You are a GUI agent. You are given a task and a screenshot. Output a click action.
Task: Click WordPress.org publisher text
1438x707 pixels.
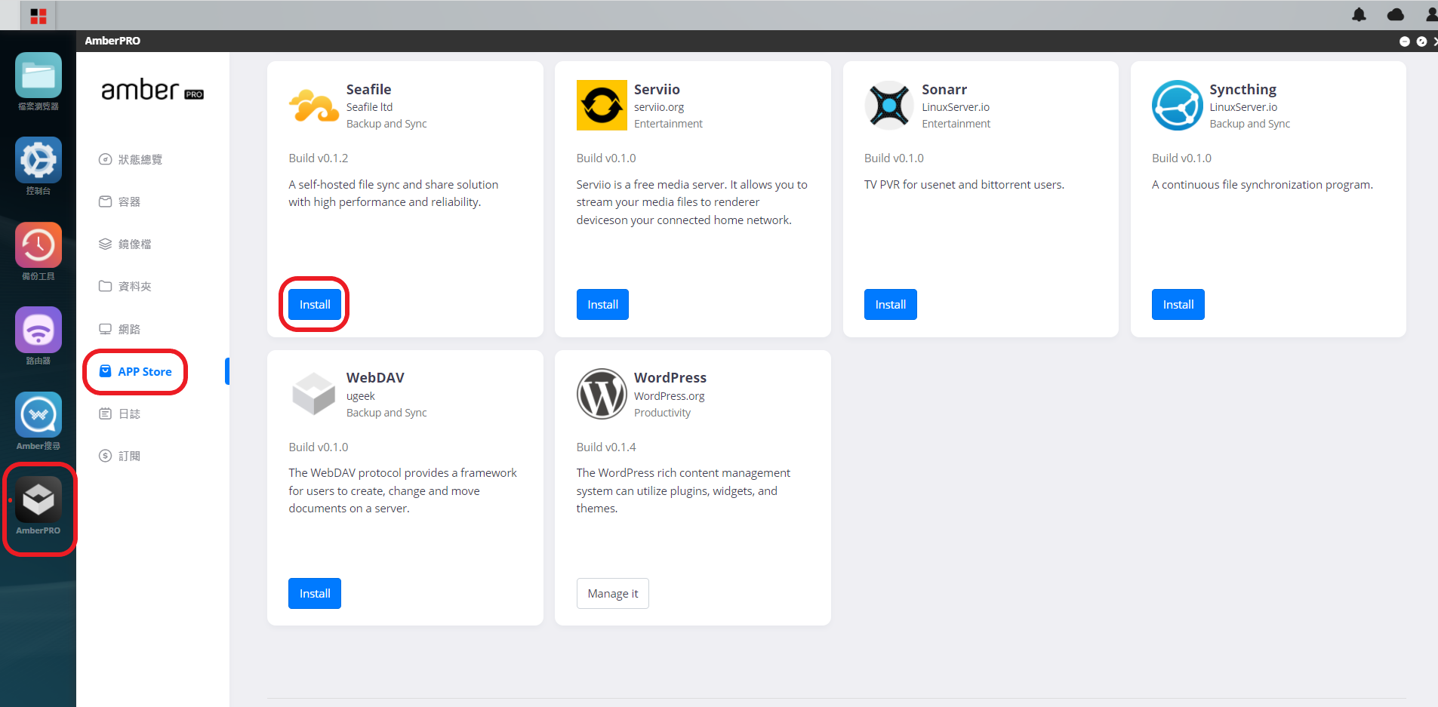(669, 396)
